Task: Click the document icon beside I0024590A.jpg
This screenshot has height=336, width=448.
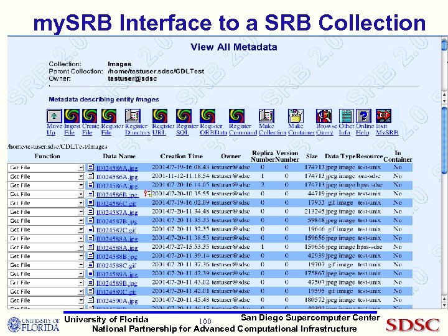Action: [91, 301]
